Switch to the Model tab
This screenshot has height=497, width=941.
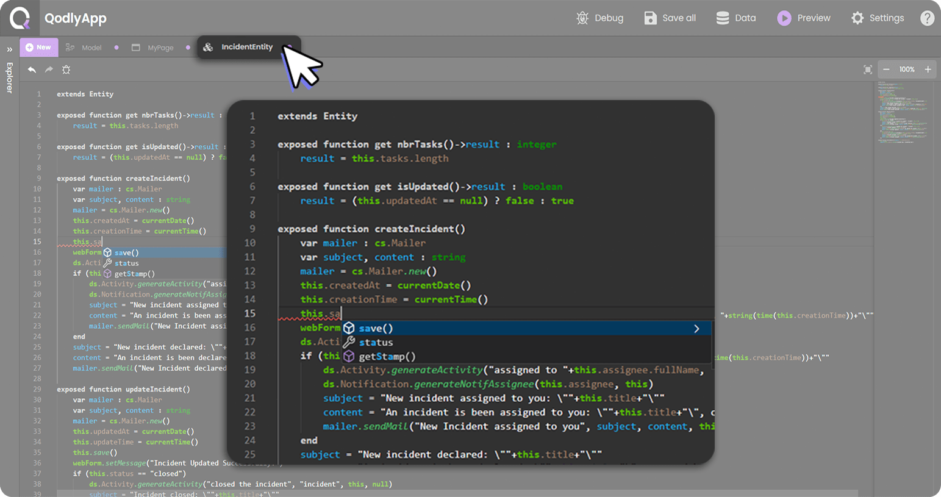pyautogui.click(x=91, y=48)
